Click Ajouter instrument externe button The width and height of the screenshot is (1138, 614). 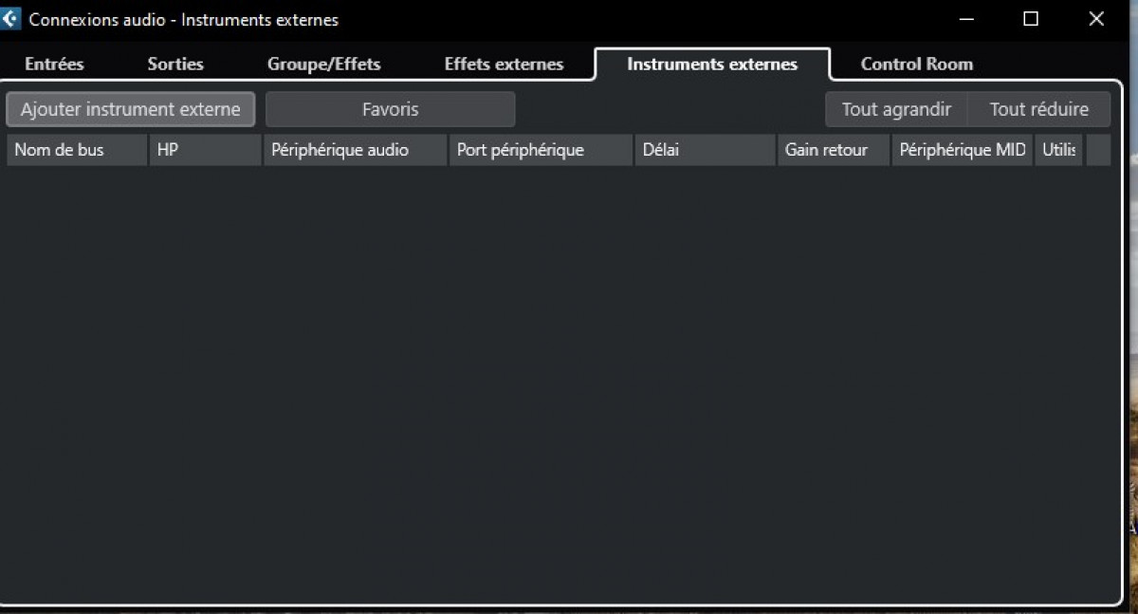tap(131, 109)
